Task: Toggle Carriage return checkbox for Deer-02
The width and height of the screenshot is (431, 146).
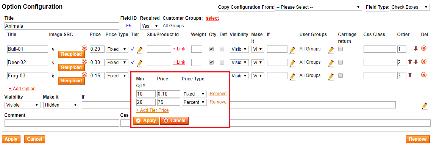Action: pos(340,62)
